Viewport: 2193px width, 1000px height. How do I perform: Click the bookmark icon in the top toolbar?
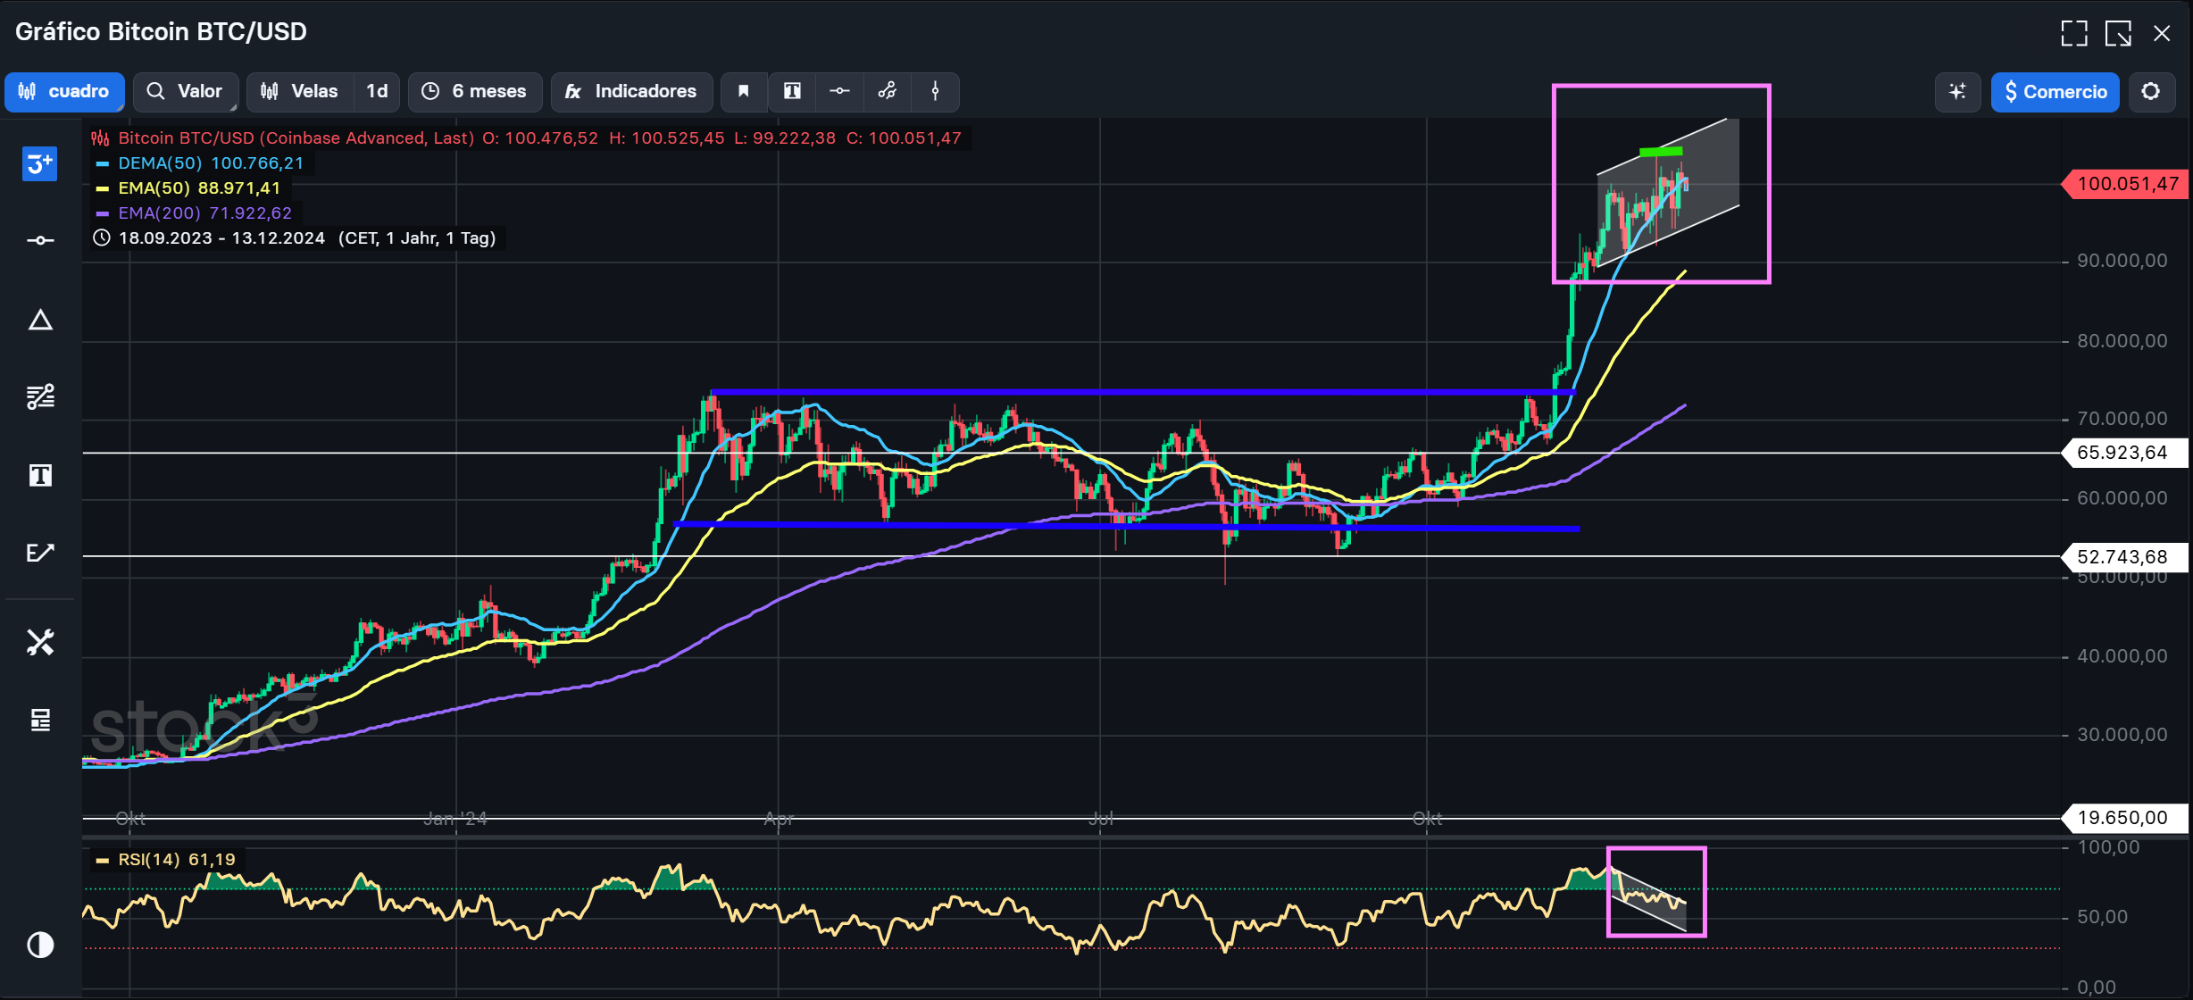pyautogui.click(x=743, y=91)
